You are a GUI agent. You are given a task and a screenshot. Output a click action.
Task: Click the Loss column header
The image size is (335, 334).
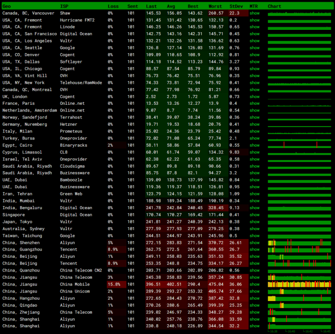pyautogui.click(x=113, y=6)
